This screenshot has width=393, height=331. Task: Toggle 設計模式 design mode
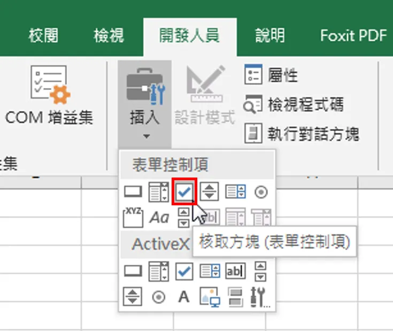(x=205, y=95)
